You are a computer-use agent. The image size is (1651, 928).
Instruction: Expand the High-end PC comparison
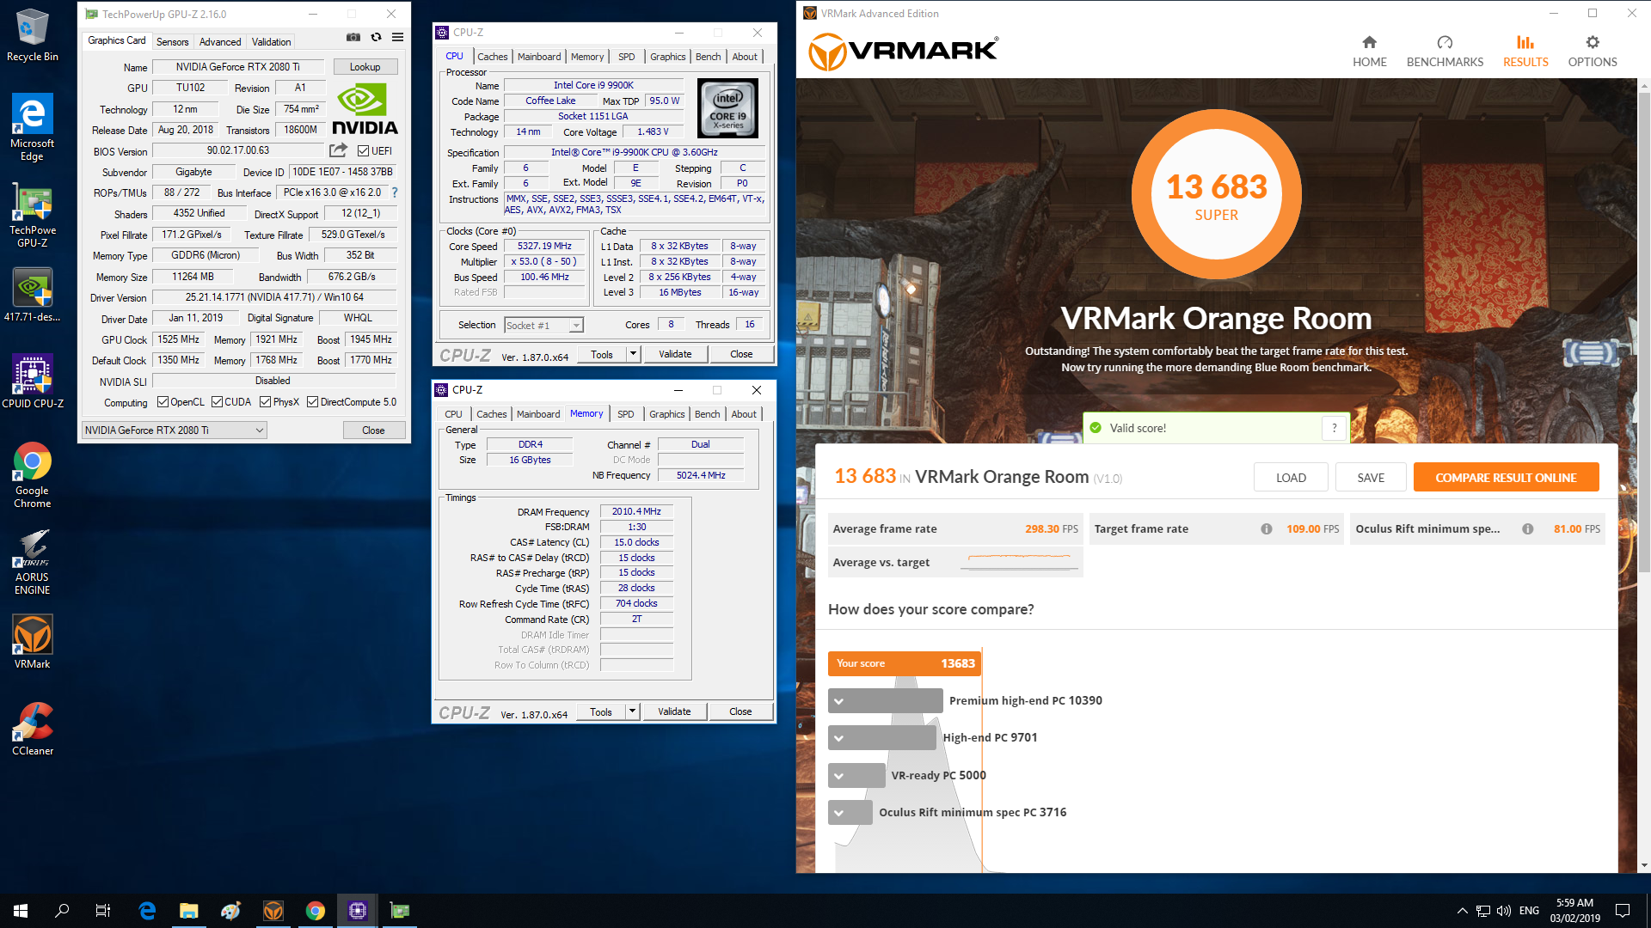[x=838, y=738]
